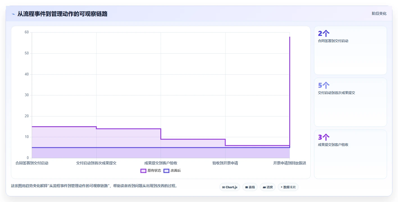This screenshot has width=398, height=202.
Task: Click the Chart.js tag
Action: click(x=230, y=187)
